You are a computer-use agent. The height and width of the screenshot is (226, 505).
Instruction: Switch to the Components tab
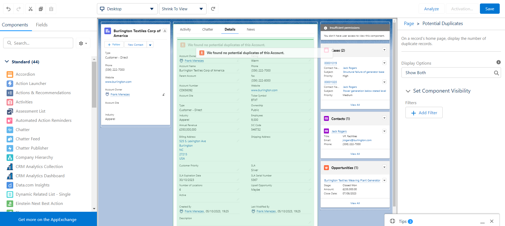click(15, 25)
